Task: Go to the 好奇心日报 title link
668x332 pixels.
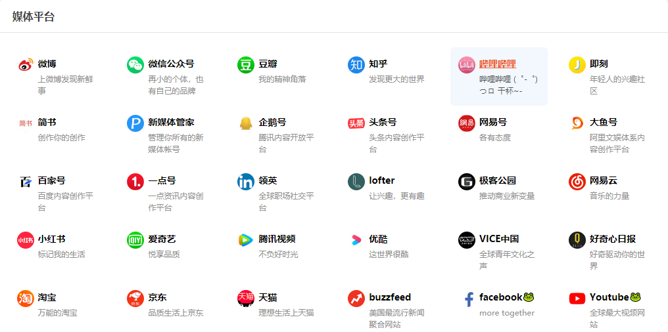Action: [613, 239]
